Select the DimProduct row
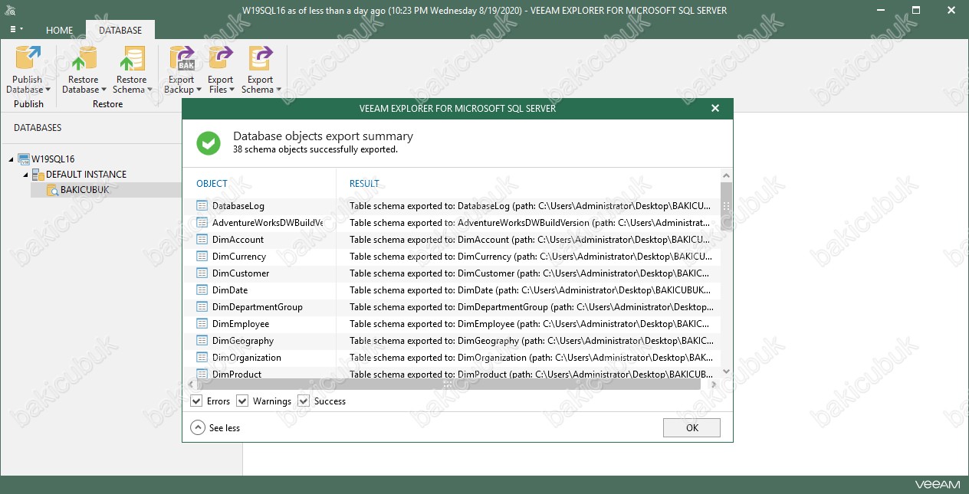The image size is (969, 494). tap(452, 375)
